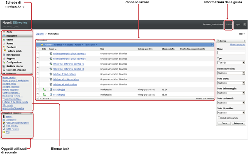Check SUSE Linux Enterprise Desktop 10 row
This screenshot has width=248, height=155.
tap(37, 63)
